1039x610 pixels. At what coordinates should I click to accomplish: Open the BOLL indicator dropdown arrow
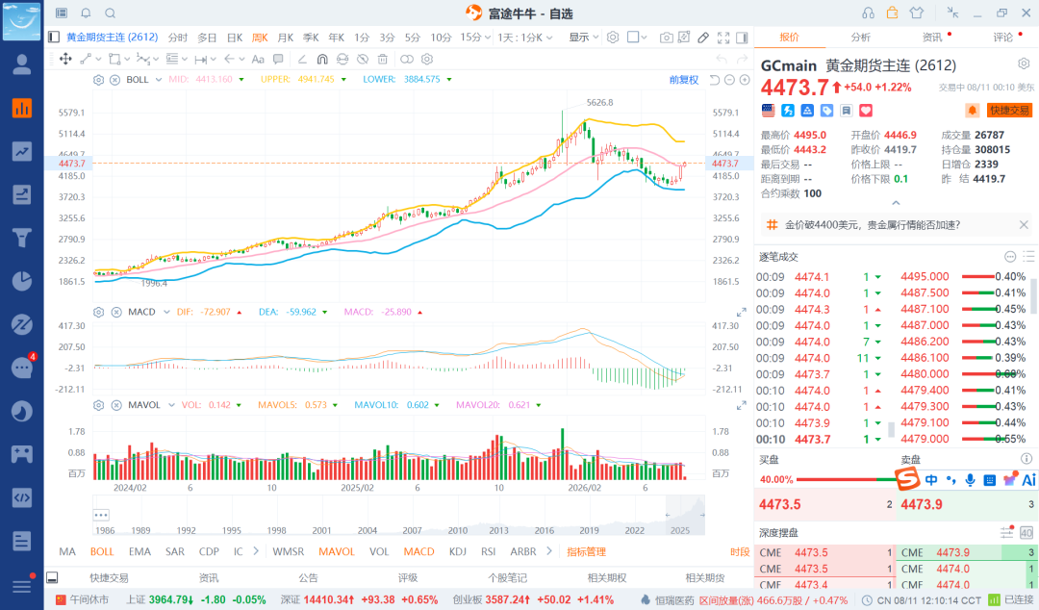pyautogui.click(x=159, y=80)
